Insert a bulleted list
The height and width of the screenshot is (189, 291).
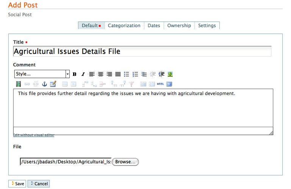click(127, 74)
